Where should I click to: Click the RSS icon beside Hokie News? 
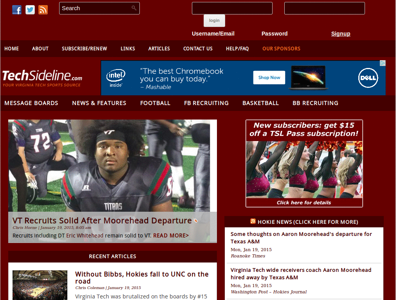point(253,221)
